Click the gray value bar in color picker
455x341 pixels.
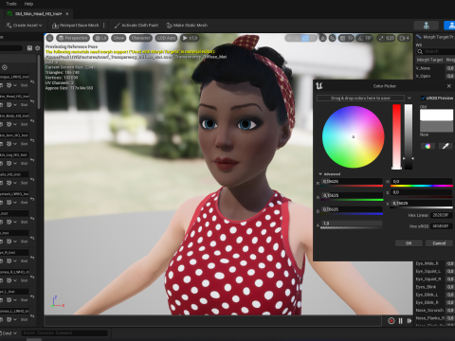[409, 137]
